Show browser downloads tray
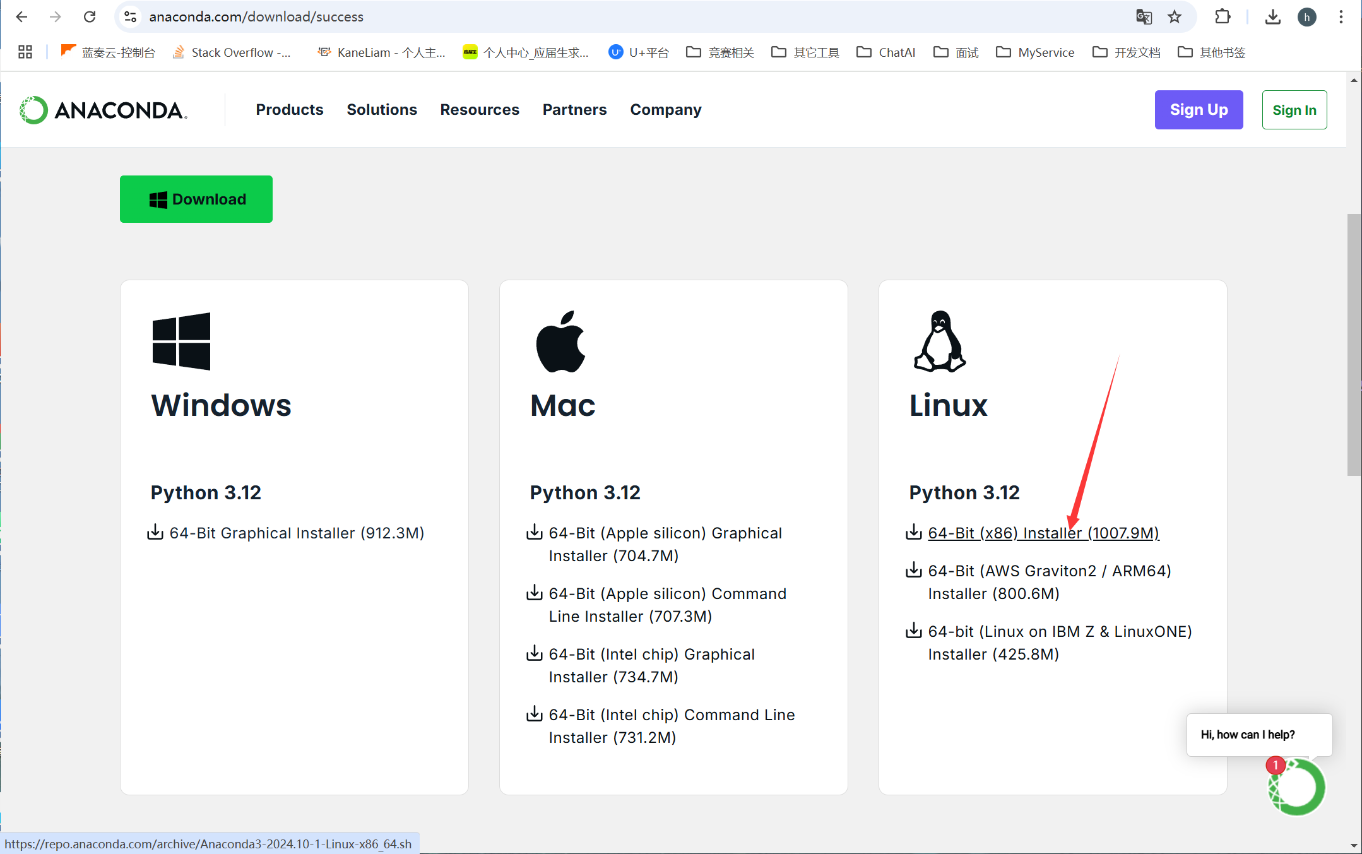Image resolution: width=1362 pixels, height=854 pixels. [1272, 17]
